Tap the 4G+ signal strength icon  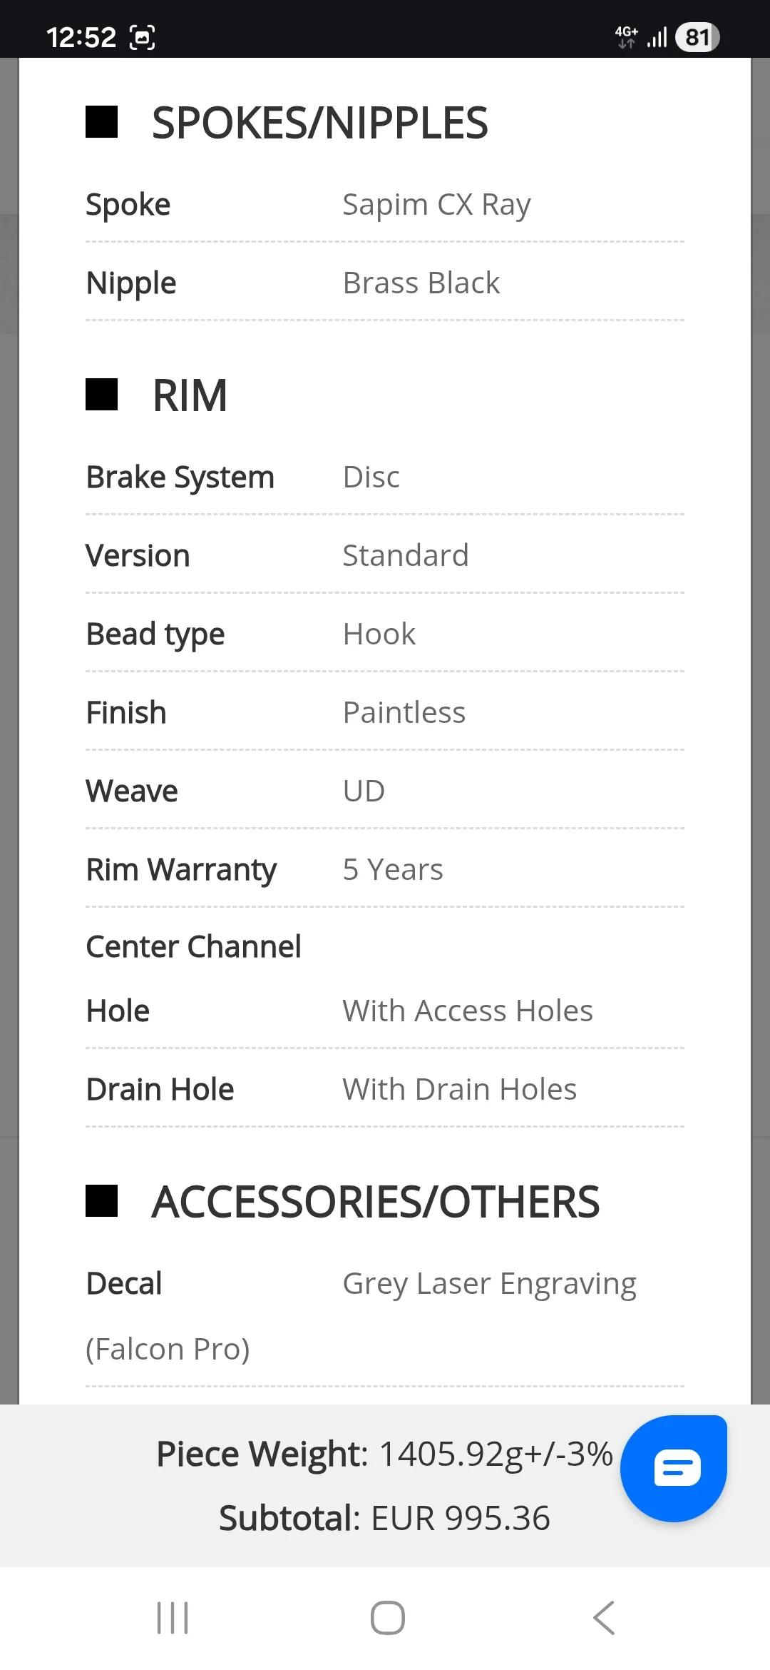(641, 37)
